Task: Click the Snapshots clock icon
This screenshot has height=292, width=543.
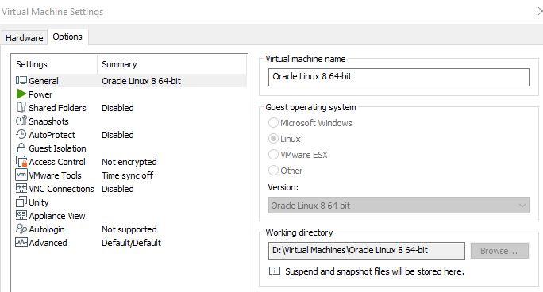Action: (21, 121)
